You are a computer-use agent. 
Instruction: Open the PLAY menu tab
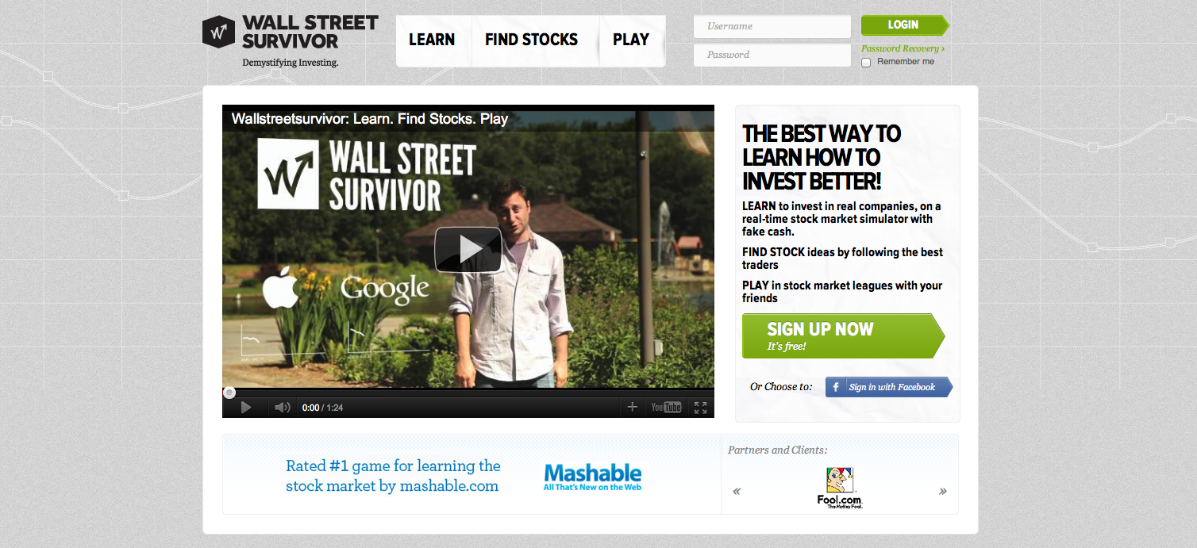pos(632,40)
